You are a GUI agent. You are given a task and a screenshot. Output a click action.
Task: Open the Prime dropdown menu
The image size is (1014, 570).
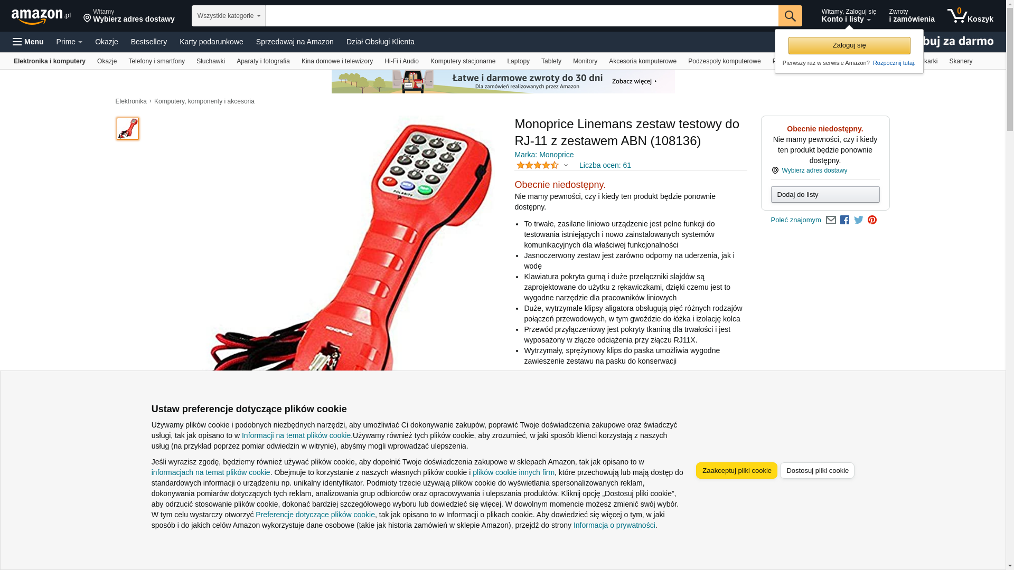tap(69, 42)
